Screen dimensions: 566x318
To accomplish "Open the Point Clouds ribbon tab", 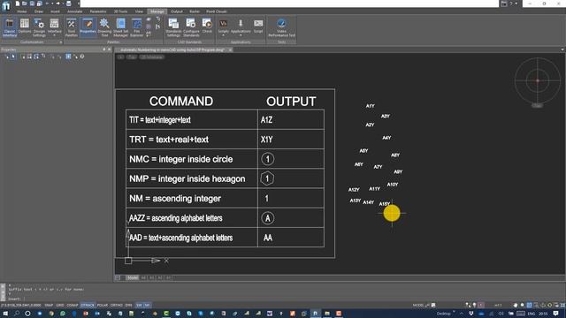I will pos(217,11).
